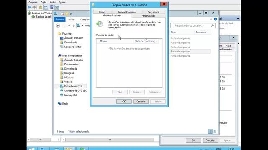Image resolution: width=268 pixels, height=150 pixels.
Task: Switch to the Início ribbon tab
Action: (x=71, y=20)
